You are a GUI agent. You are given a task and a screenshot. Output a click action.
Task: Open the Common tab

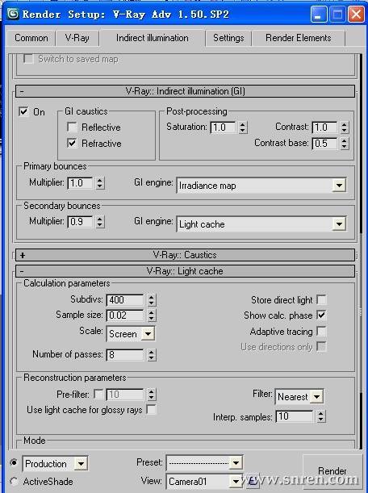click(31, 38)
